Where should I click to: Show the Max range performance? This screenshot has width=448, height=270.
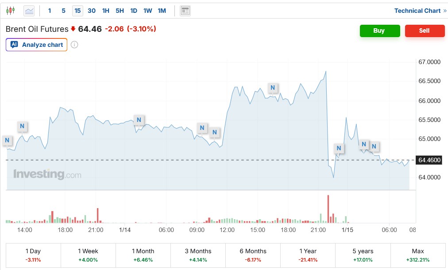(417, 255)
